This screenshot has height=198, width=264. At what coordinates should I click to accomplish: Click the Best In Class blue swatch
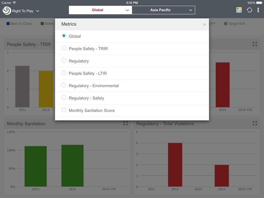point(8,24)
